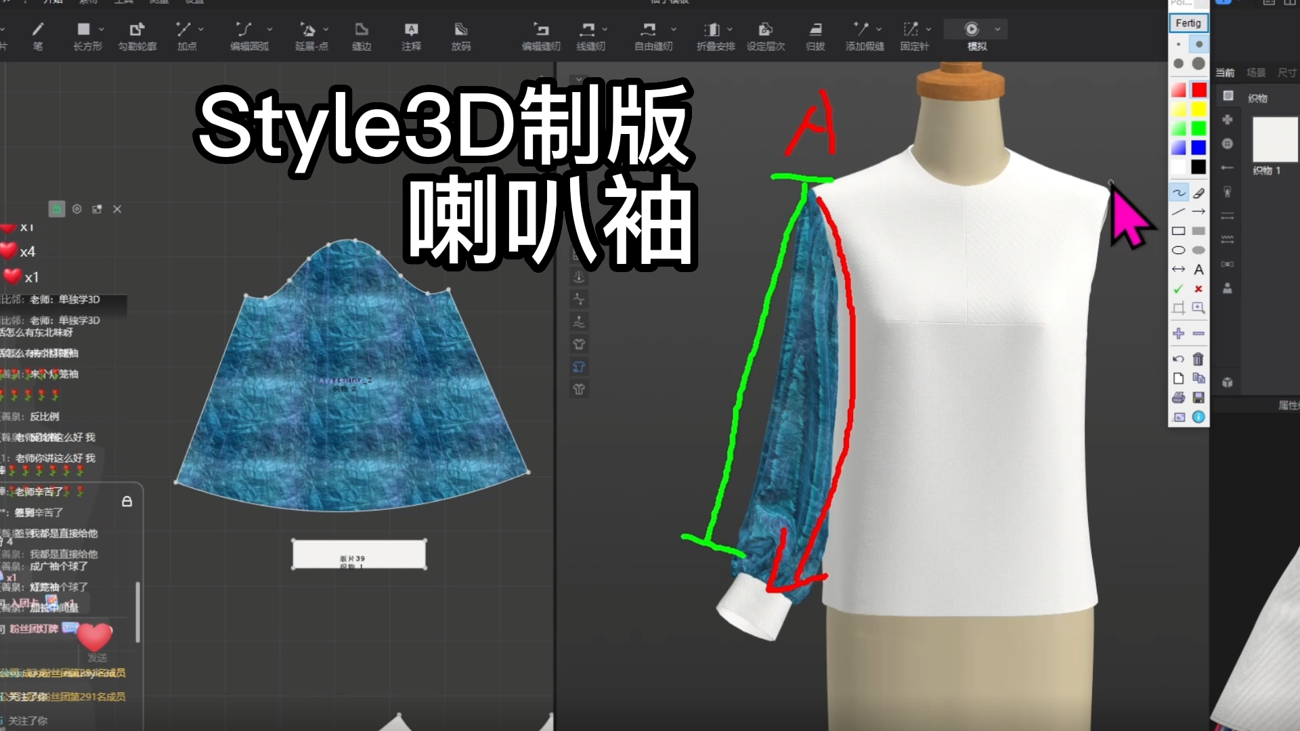Open the 模拟 simulate dropdown arrow
Image resolution: width=1300 pixels, height=731 pixels.
point(997,29)
